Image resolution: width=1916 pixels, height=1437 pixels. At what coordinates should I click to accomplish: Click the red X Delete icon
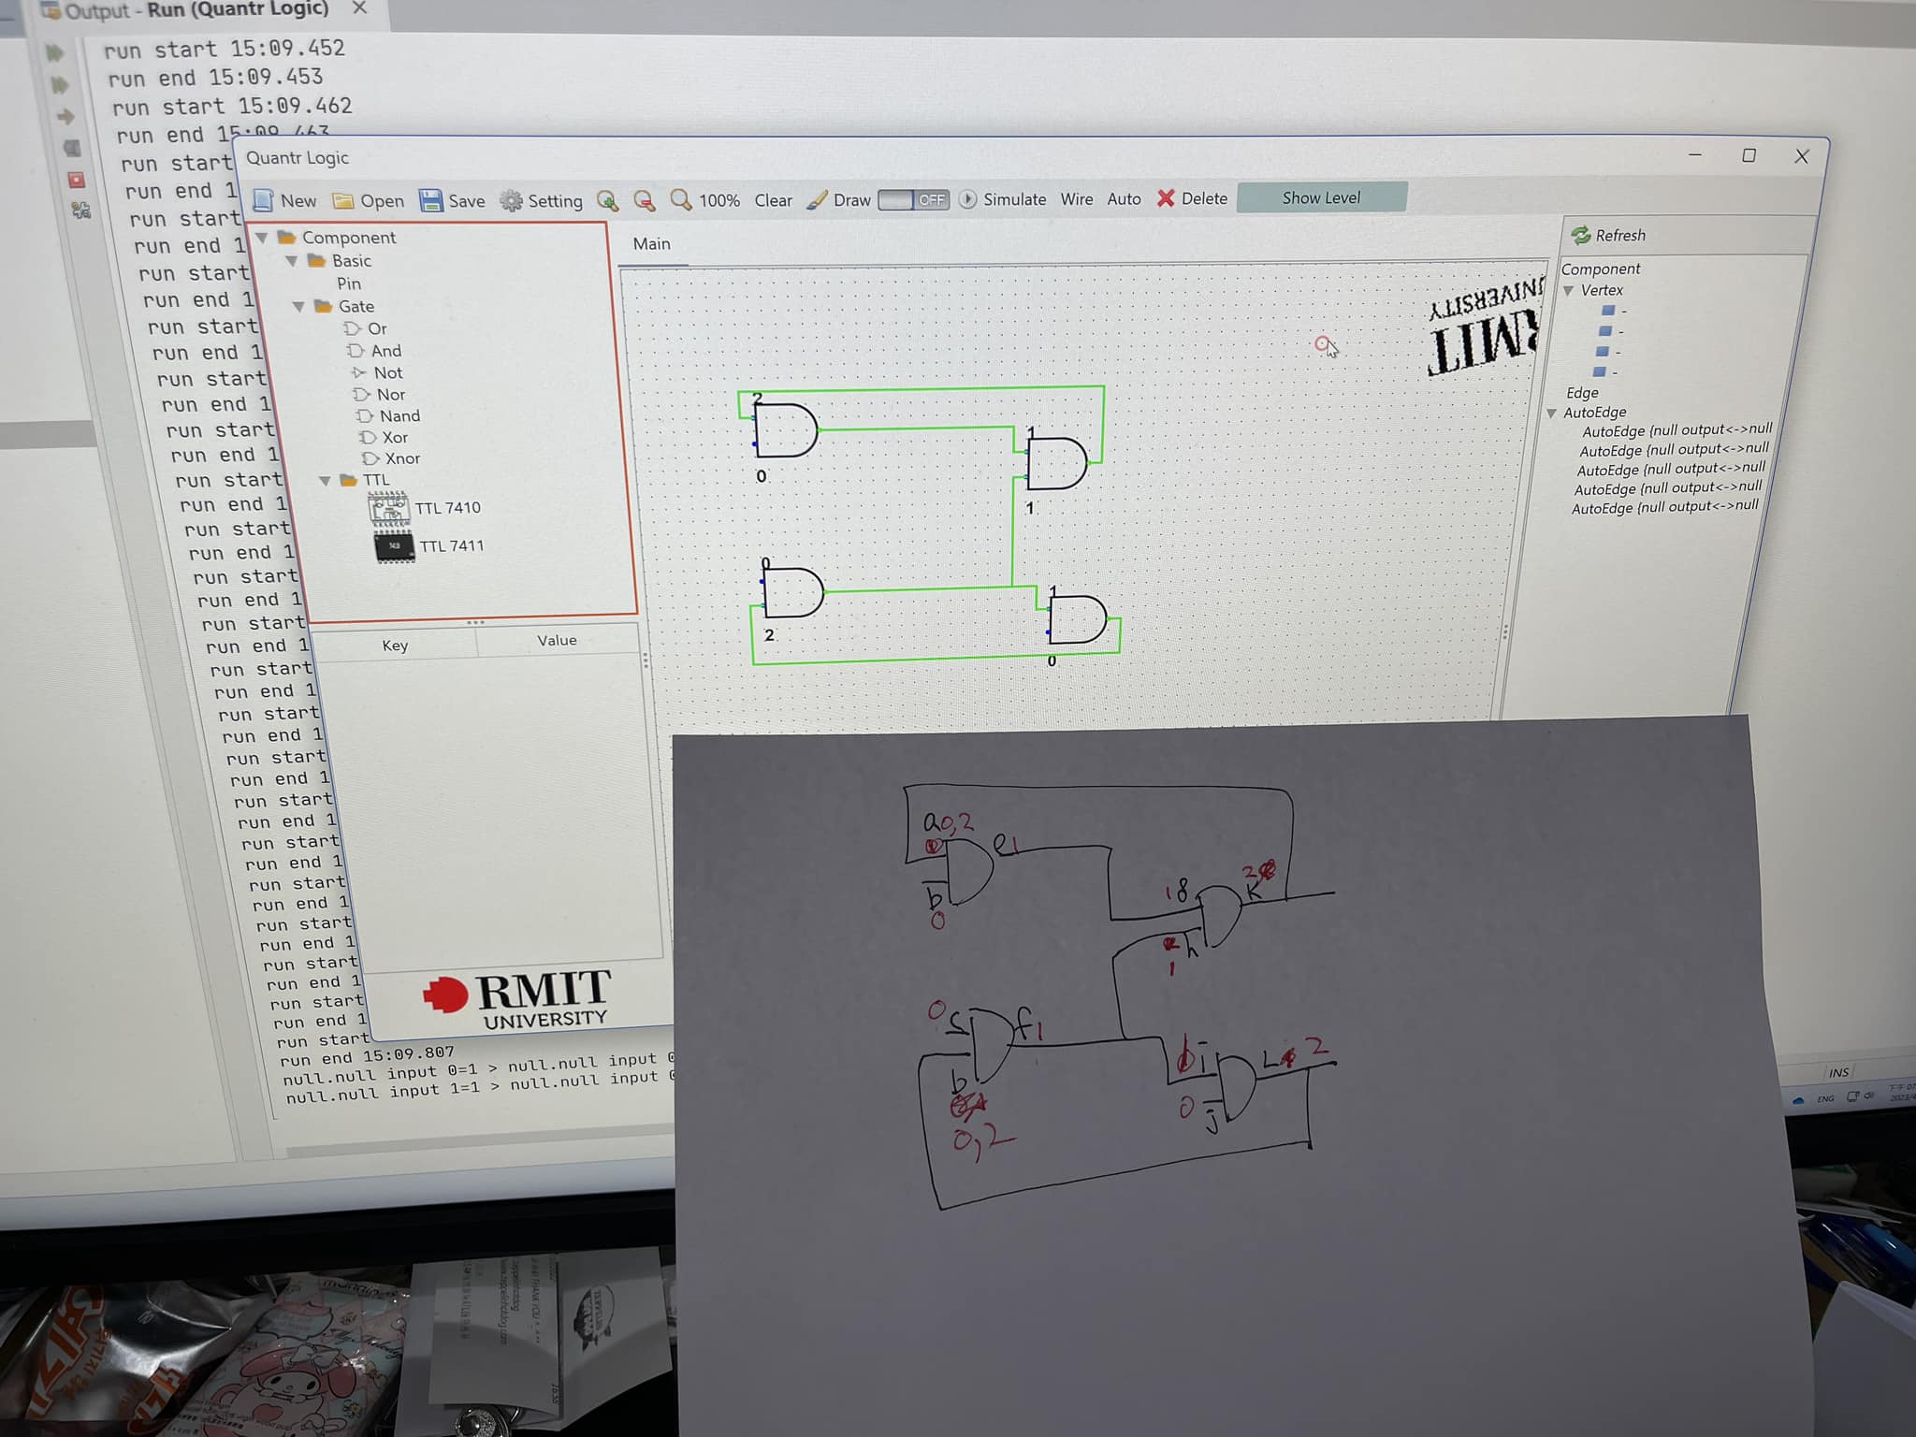(1166, 198)
